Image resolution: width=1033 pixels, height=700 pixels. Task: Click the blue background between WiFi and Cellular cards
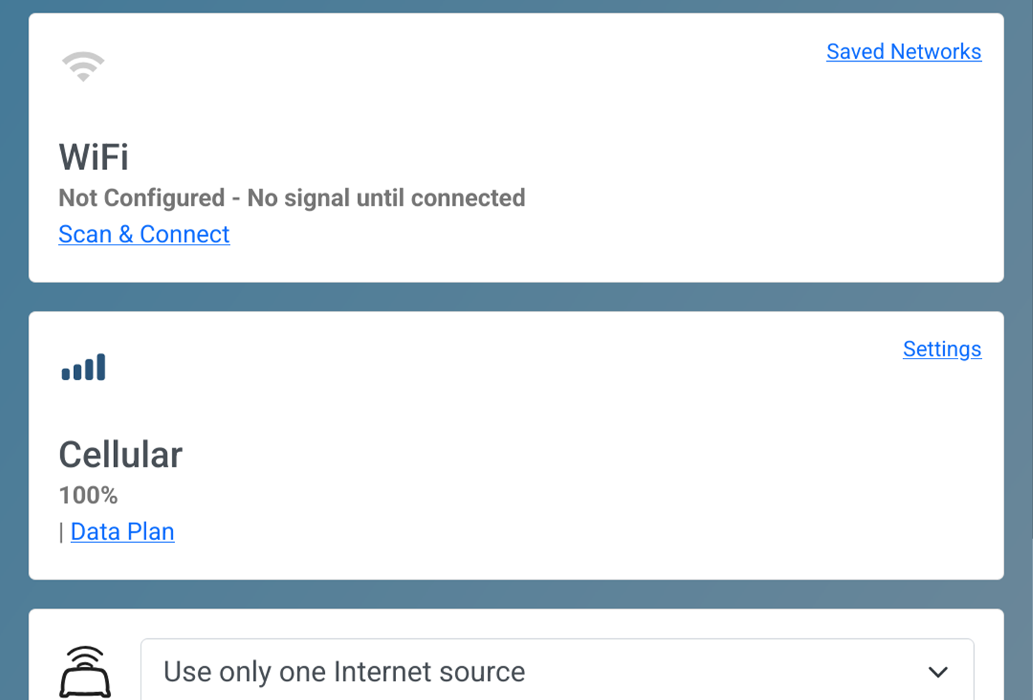[516, 297]
